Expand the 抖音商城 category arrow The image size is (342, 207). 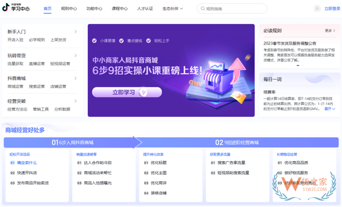click(75, 78)
